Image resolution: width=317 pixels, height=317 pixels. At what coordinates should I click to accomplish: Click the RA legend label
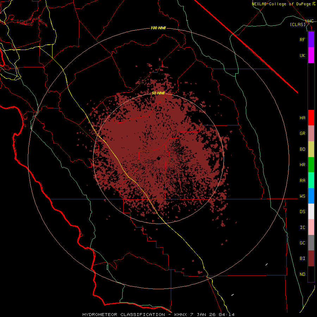(x=302, y=180)
